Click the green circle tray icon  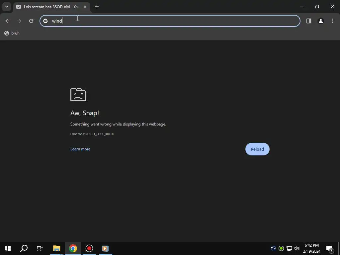tap(281, 248)
